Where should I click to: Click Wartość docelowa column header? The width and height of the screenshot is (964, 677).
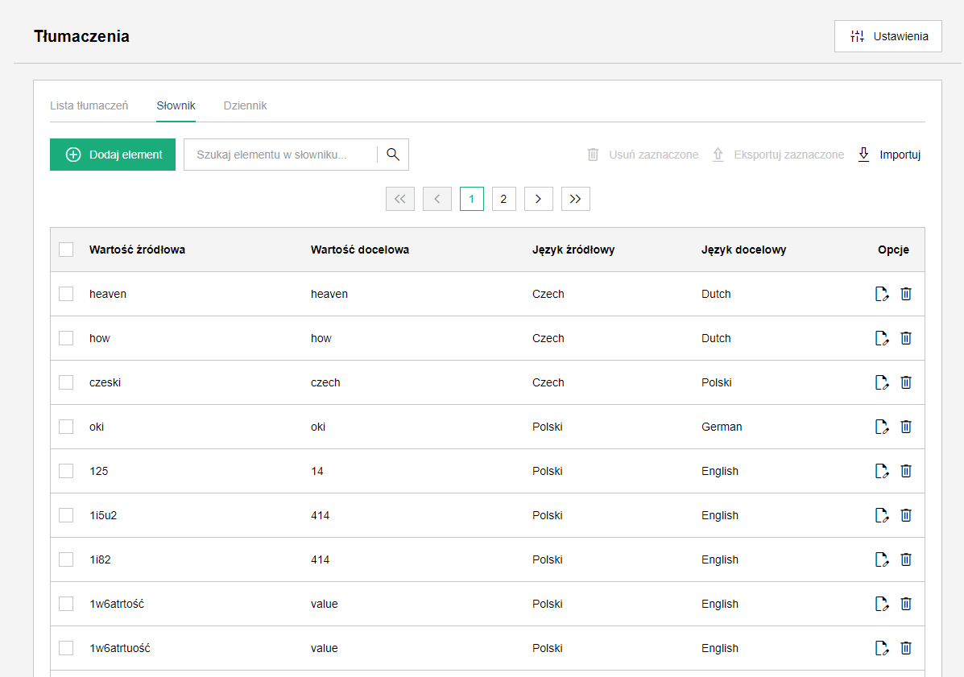pos(360,250)
